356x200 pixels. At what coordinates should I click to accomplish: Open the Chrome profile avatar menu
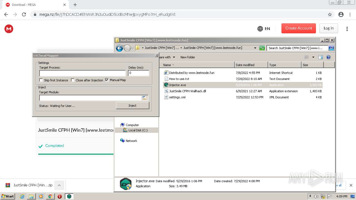[x=341, y=14]
